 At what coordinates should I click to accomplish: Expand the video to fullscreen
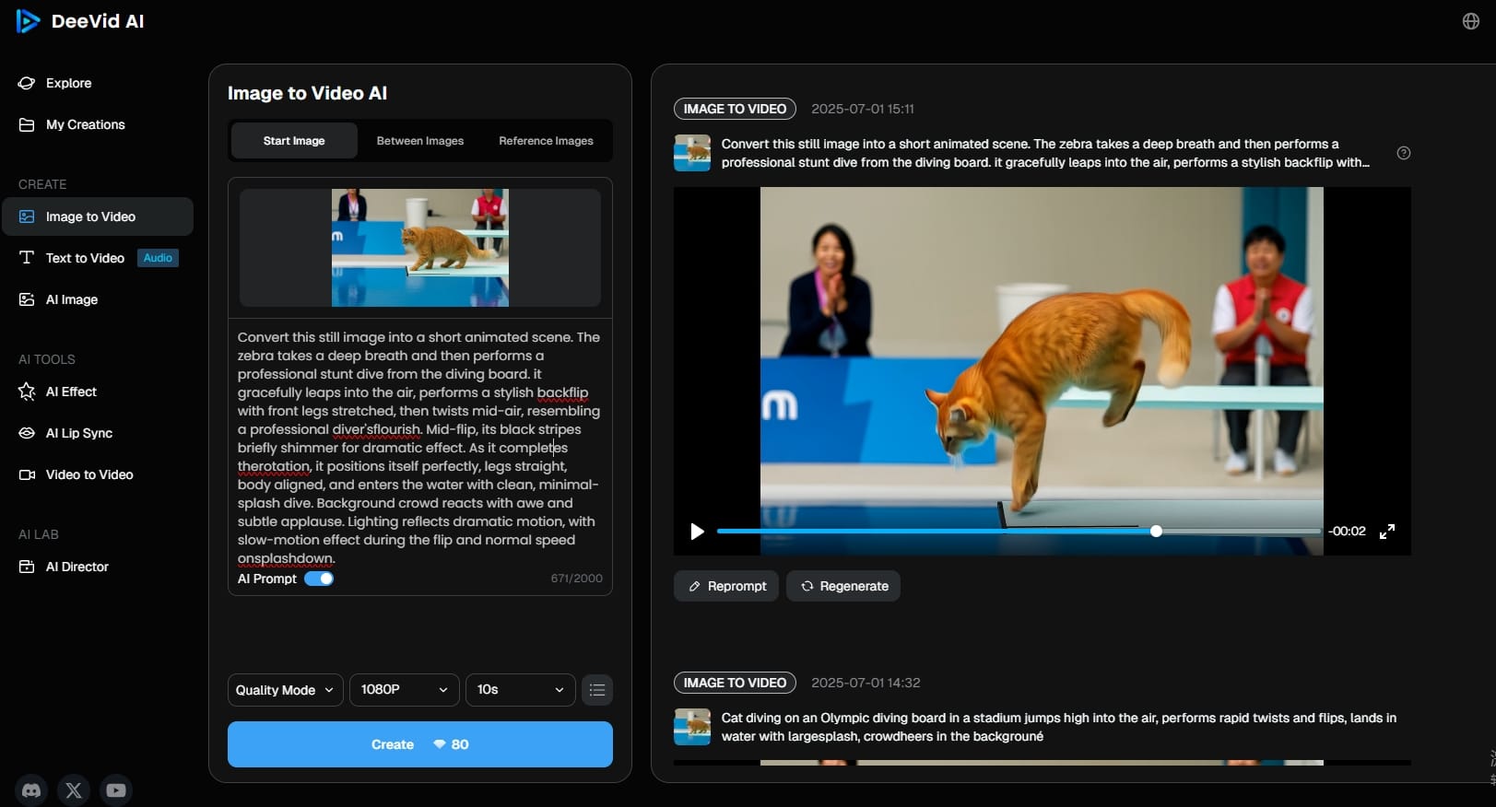pos(1387,532)
